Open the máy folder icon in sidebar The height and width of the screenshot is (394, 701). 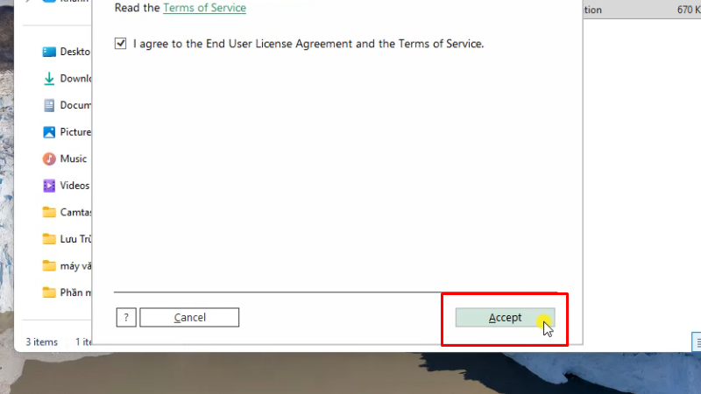pyautogui.click(x=49, y=266)
